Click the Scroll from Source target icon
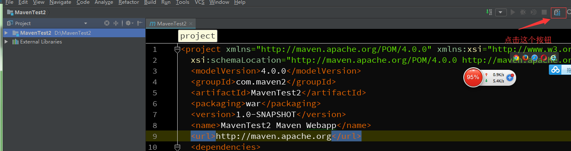 107,23
